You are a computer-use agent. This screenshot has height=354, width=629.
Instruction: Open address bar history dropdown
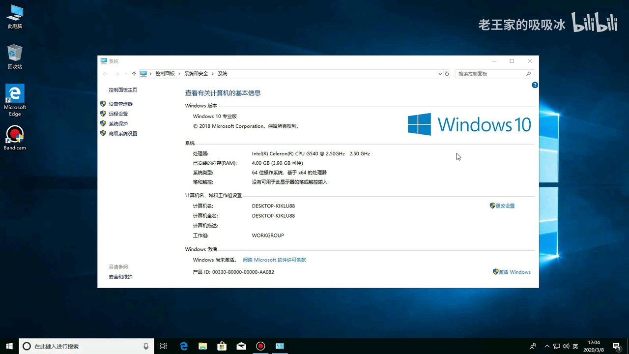(440, 74)
